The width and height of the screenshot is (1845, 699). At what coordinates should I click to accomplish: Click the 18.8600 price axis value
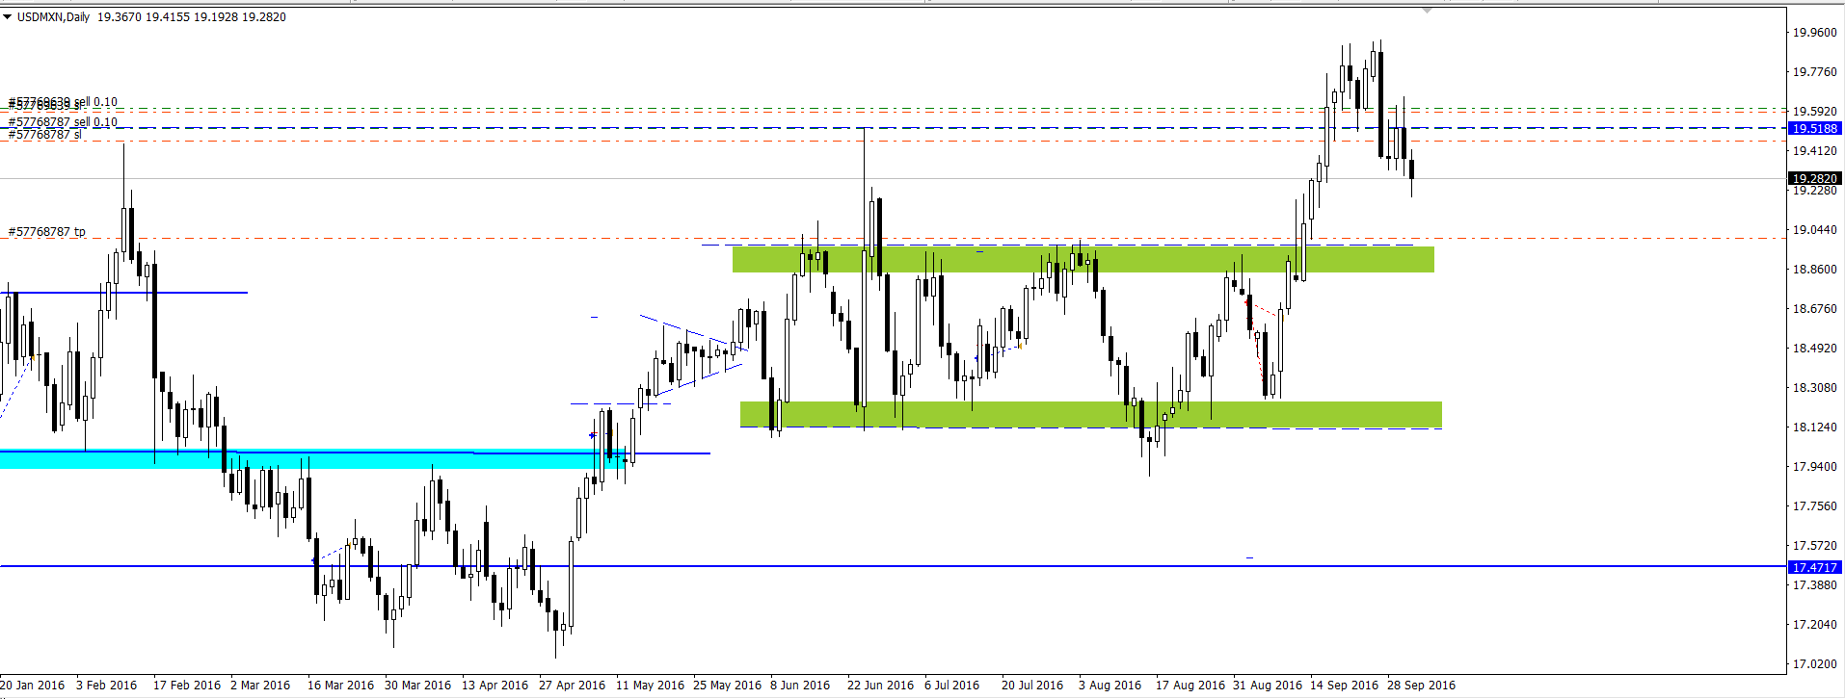pos(1814,269)
